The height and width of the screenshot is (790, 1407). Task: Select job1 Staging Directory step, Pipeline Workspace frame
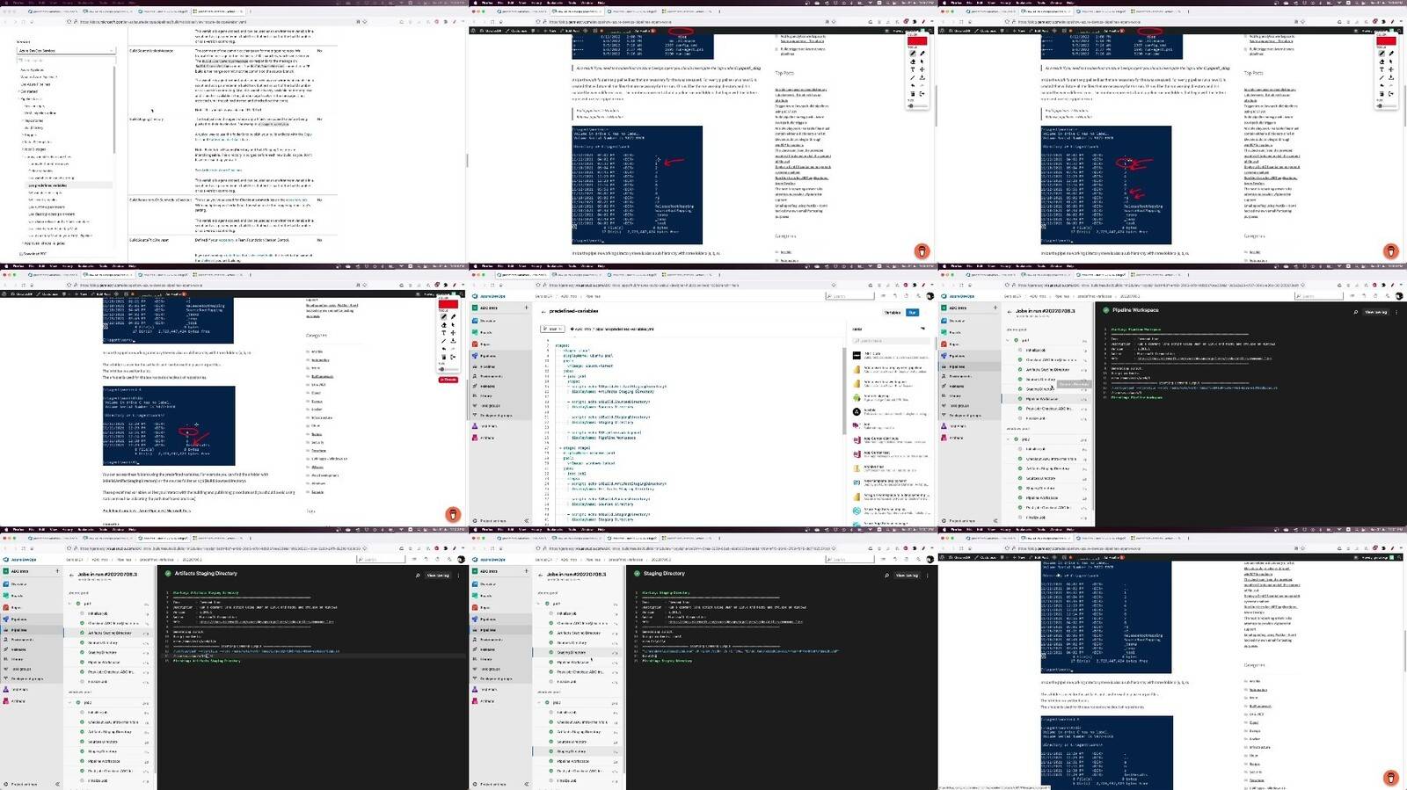(x=1046, y=388)
